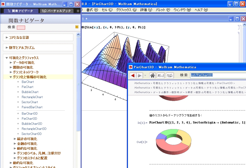The height and width of the screenshot is (168, 246).
Task: Click the yellow plus icon beside search
Action: click(x=77, y=27)
